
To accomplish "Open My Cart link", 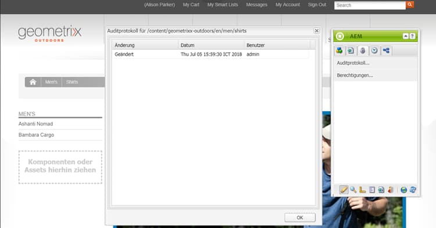I will [191, 5].
